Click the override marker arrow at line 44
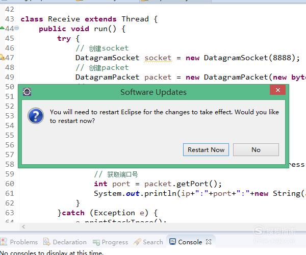The height and width of the screenshot is (255, 306). (2, 28)
